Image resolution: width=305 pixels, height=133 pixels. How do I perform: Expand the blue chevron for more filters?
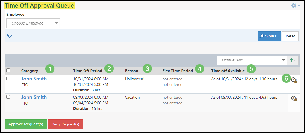click(9, 36)
